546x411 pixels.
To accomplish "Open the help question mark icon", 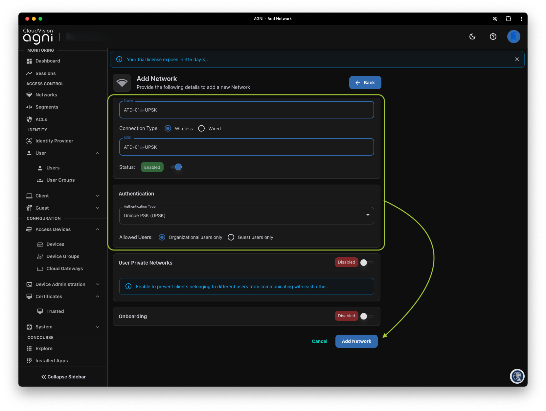I will click(493, 37).
